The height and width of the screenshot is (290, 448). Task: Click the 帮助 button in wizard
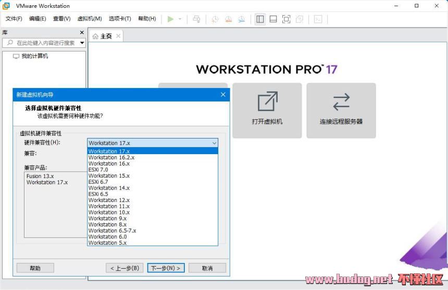(35, 268)
